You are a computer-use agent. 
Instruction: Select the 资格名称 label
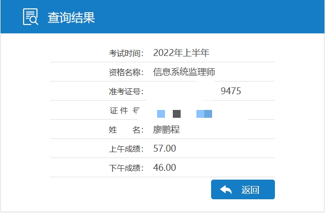[x=126, y=72]
